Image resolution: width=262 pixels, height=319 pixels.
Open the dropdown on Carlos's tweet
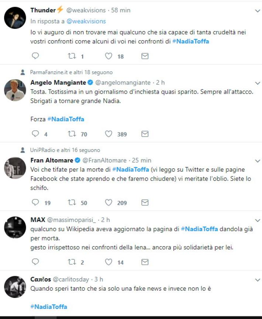pyautogui.click(x=258, y=279)
